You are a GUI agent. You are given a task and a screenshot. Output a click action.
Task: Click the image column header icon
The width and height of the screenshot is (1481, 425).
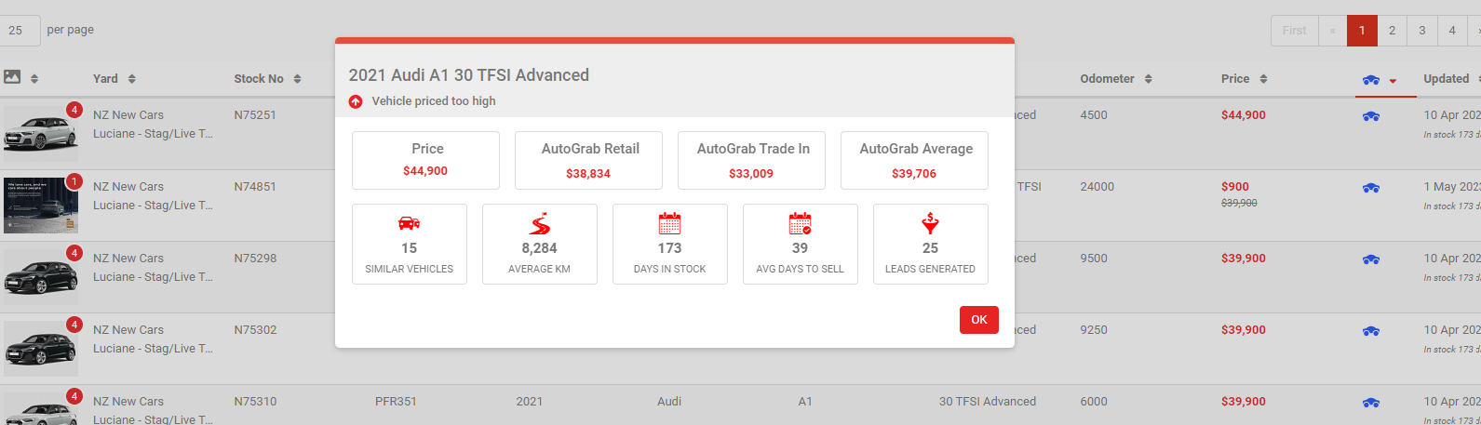coord(12,77)
